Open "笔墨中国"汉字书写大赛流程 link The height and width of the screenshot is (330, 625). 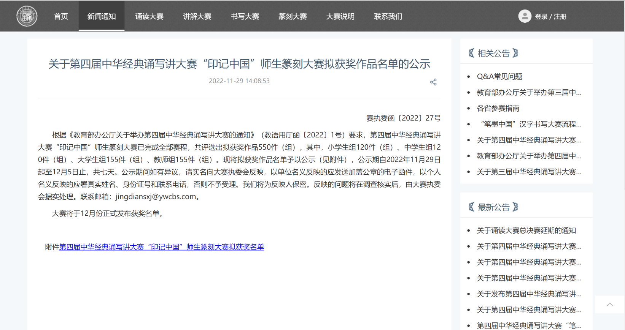[529, 124]
